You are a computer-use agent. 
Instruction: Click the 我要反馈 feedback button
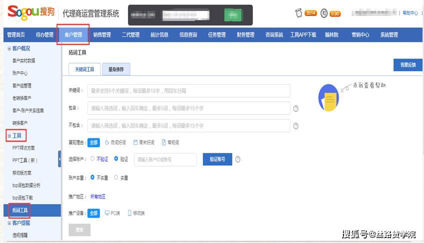point(408,65)
